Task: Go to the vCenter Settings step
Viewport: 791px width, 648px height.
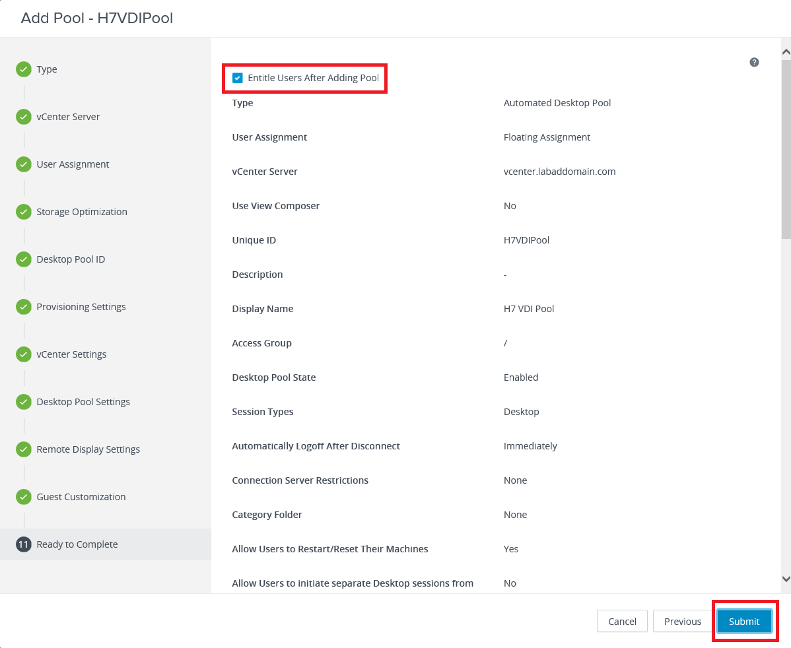Action: click(71, 354)
